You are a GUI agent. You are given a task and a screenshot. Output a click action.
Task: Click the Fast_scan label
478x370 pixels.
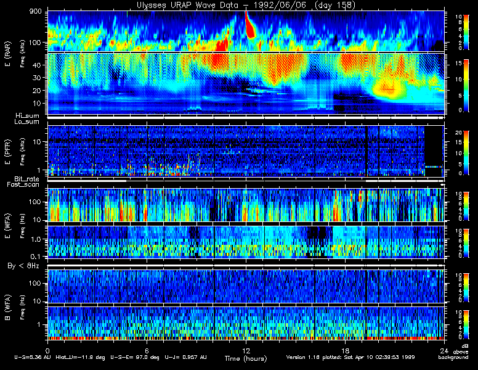[23, 184]
